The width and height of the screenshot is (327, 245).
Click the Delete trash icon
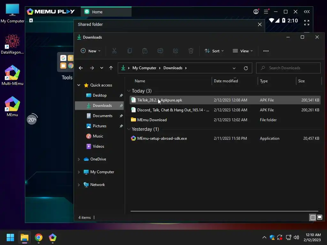tap(191, 51)
